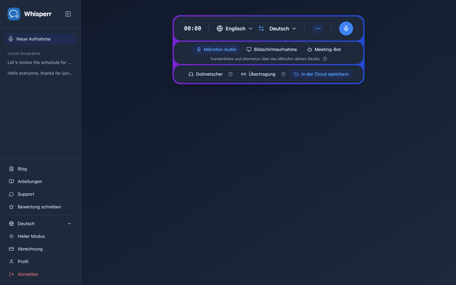The width and height of the screenshot is (456, 285).
Task: Start recording with the blue microphone button
Action: coord(346,28)
